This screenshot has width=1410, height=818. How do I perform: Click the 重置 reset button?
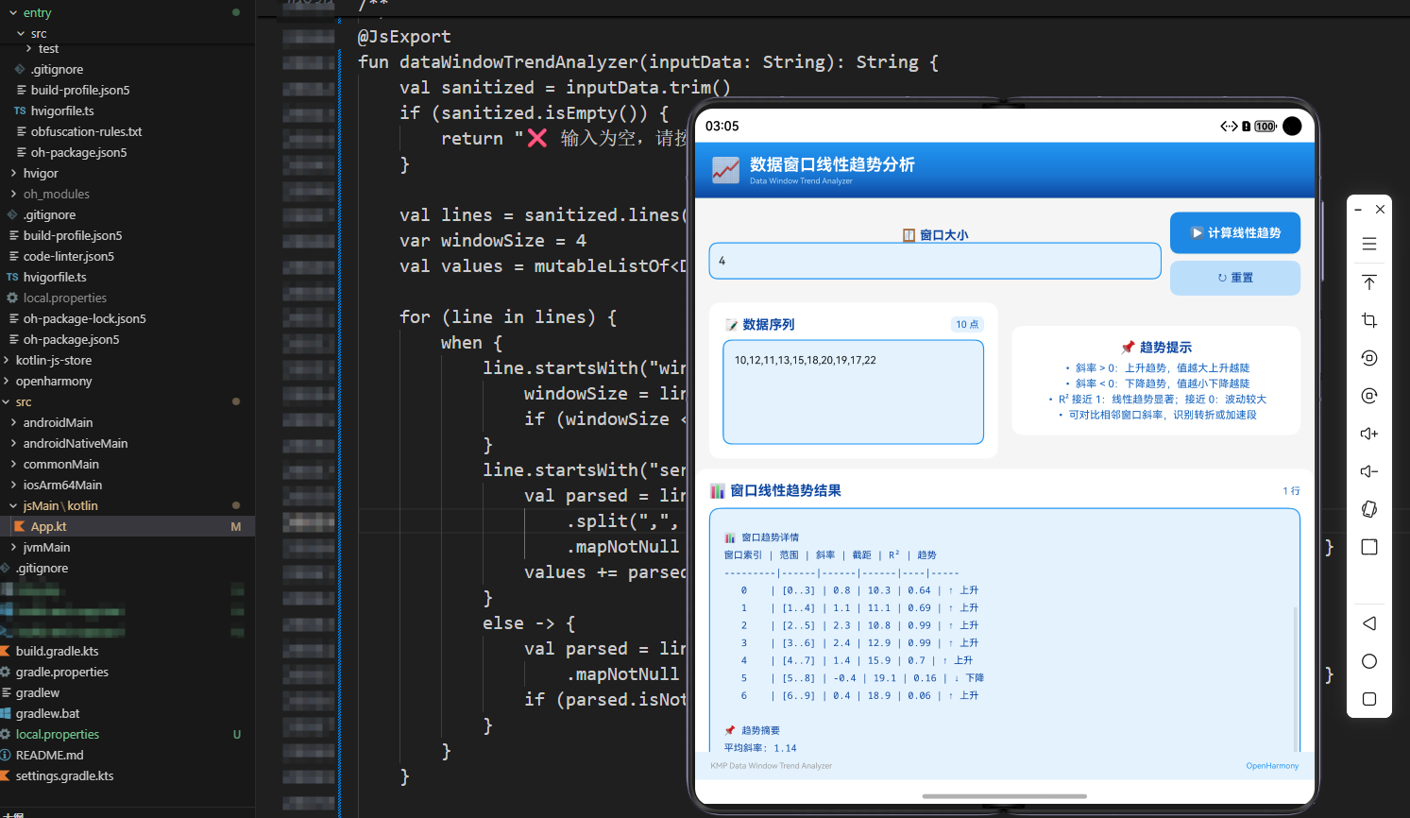(x=1235, y=278)
